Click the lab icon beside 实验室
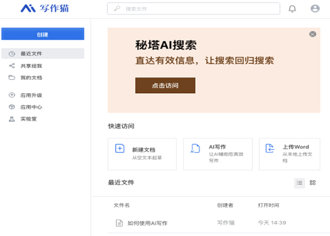The image size is (330, 236). [12, 119]
